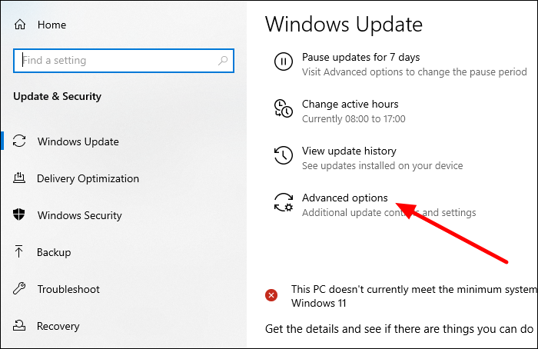Focus the Find a setting search box

[115, 60]
